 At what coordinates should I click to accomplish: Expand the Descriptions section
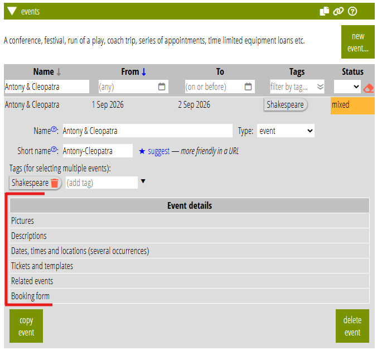point(190,236)
